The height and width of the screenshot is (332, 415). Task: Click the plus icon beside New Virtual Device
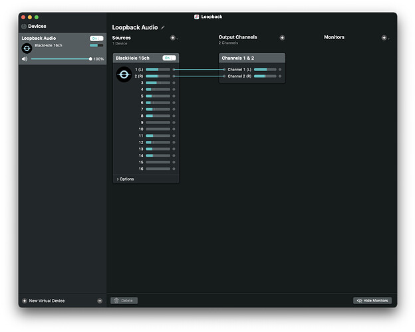point(25,301)
